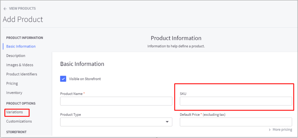Uncheck the Visible on Storefront checkbox
The image size is (298, 138).
click(63, 79)
